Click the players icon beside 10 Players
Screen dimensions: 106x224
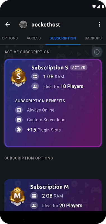[35, 87]
